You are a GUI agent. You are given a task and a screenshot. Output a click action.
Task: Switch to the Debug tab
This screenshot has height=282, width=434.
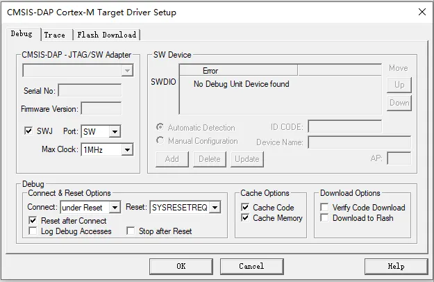[x=22, y=34]
